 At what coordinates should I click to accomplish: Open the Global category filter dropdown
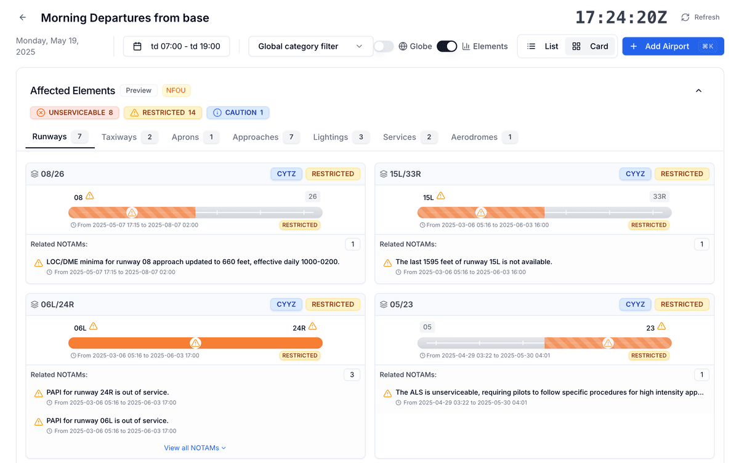[310, 46]
